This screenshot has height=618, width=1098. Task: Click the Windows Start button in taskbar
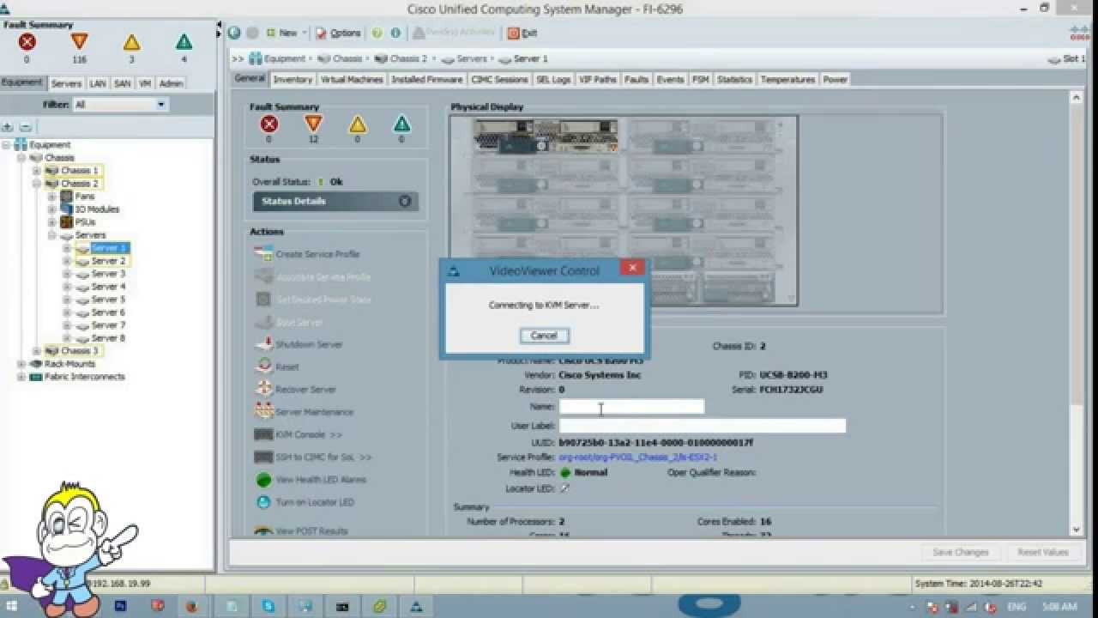tap(11, 607)
